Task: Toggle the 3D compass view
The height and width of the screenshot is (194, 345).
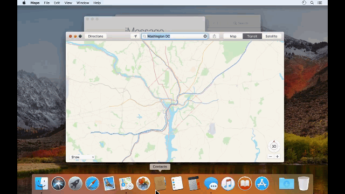Action: pyautogui.click(x=274, y=146)
